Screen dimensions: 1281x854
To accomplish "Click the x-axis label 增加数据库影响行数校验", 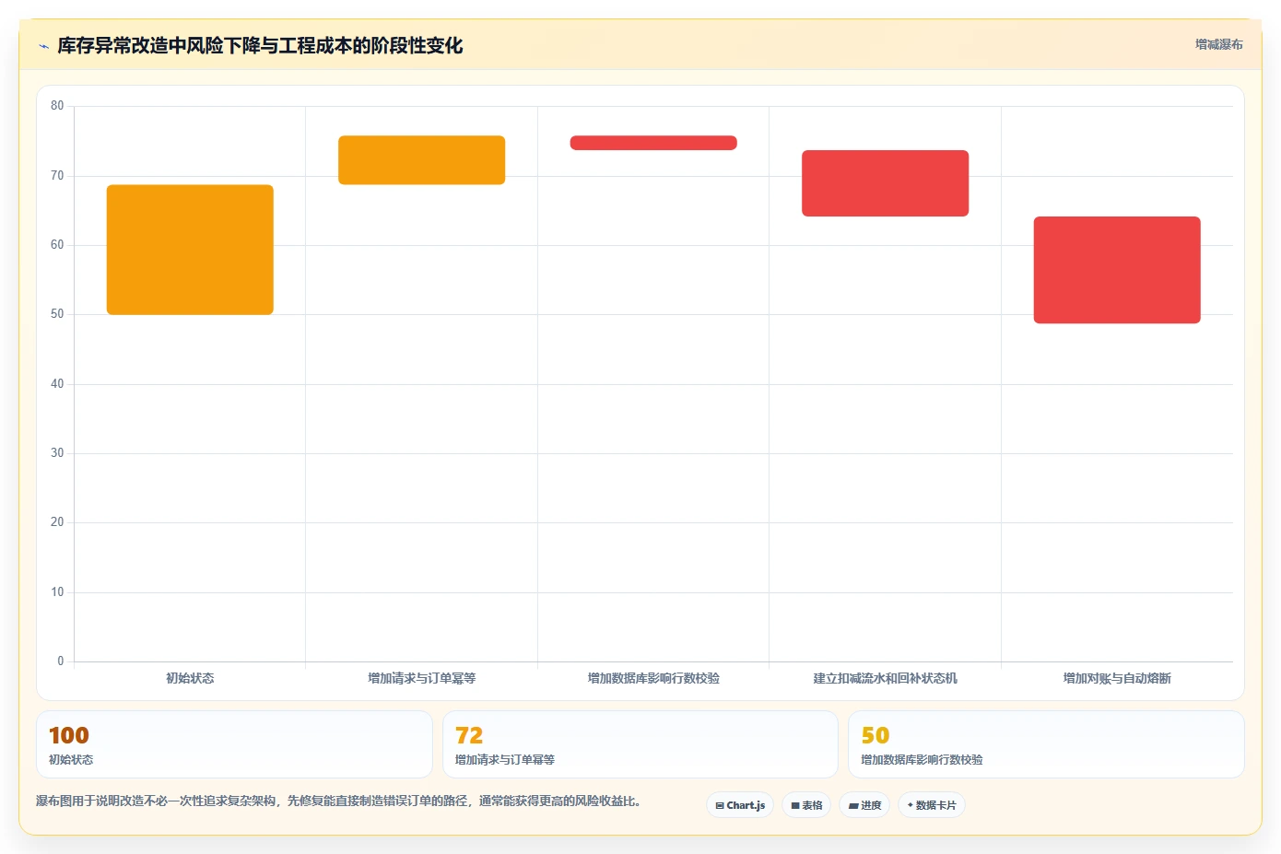I will [x=653, y=678].
